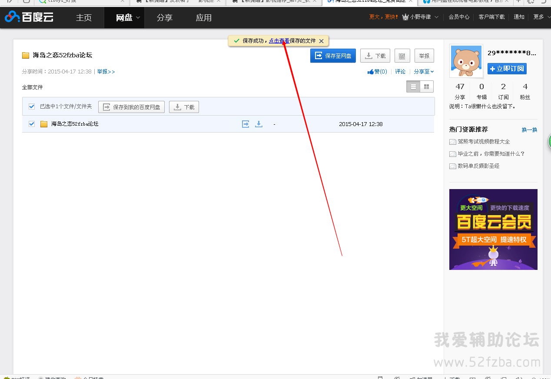This screenshot has height=379, width=551.
Task: Click the 举报 button
Action: point(424,56)
